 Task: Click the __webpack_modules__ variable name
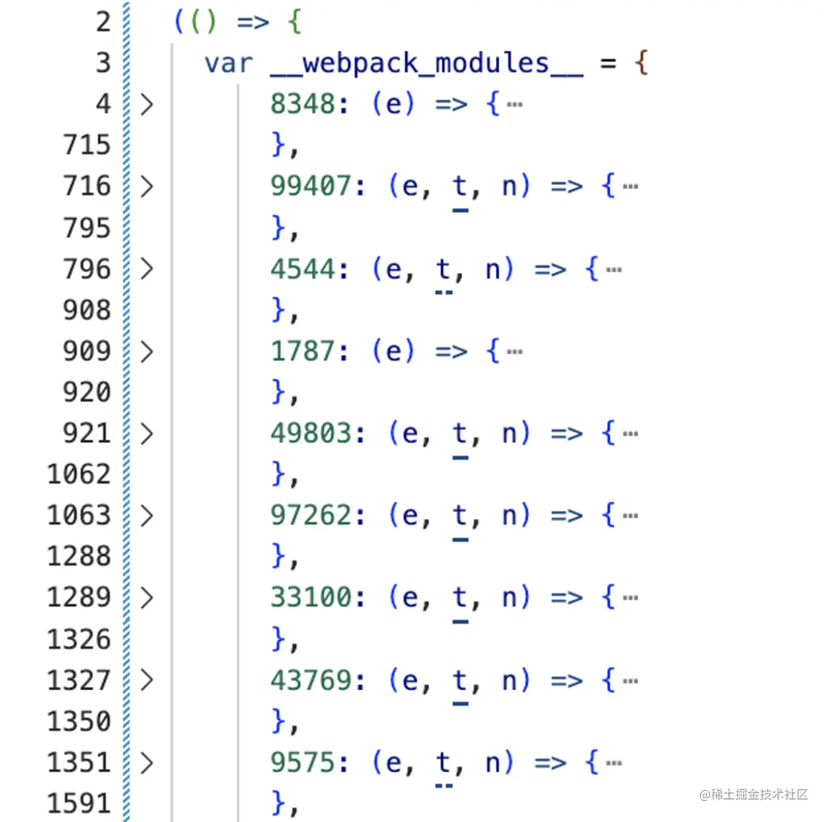tap(426, 65)
